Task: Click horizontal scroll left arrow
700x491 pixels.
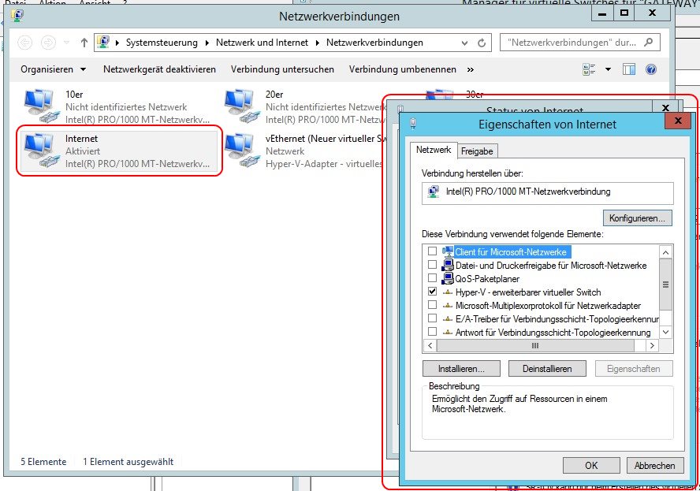Action: click(x=430, y=345)
